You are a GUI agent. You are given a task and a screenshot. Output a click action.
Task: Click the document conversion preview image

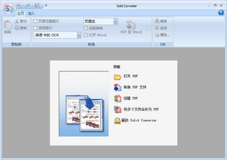tap(84, 104)
